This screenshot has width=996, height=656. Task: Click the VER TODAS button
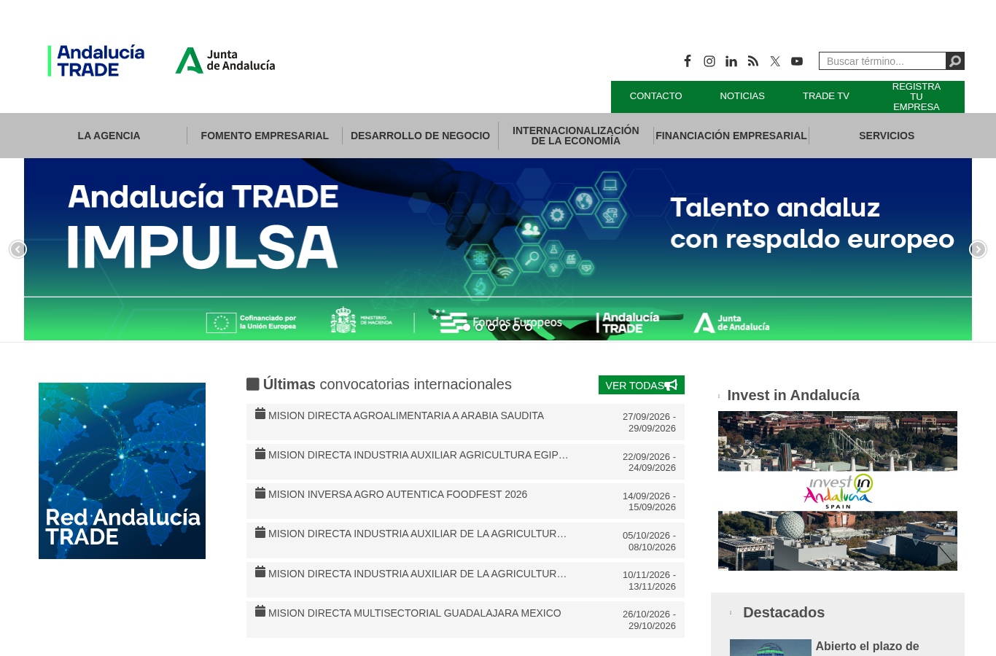642,385
